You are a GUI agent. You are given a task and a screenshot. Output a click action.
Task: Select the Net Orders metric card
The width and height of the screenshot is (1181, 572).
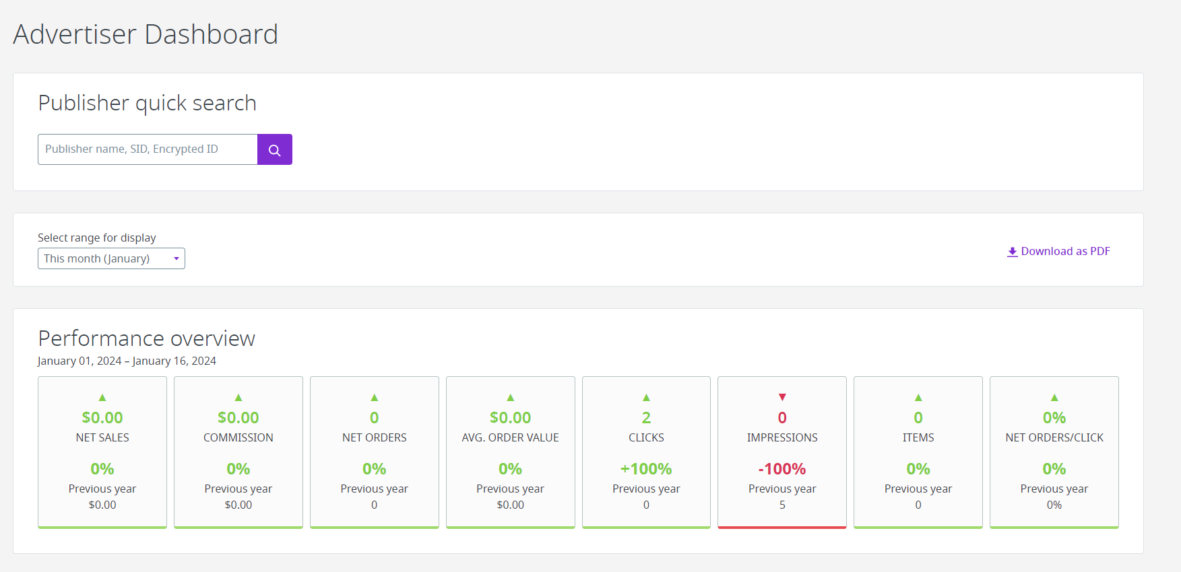(375, 452)
